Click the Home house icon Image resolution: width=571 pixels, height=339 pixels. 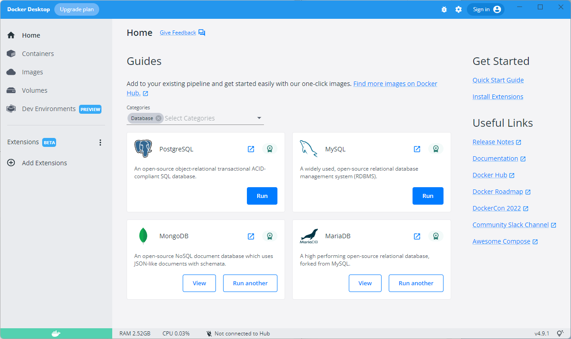coord(11,35)
